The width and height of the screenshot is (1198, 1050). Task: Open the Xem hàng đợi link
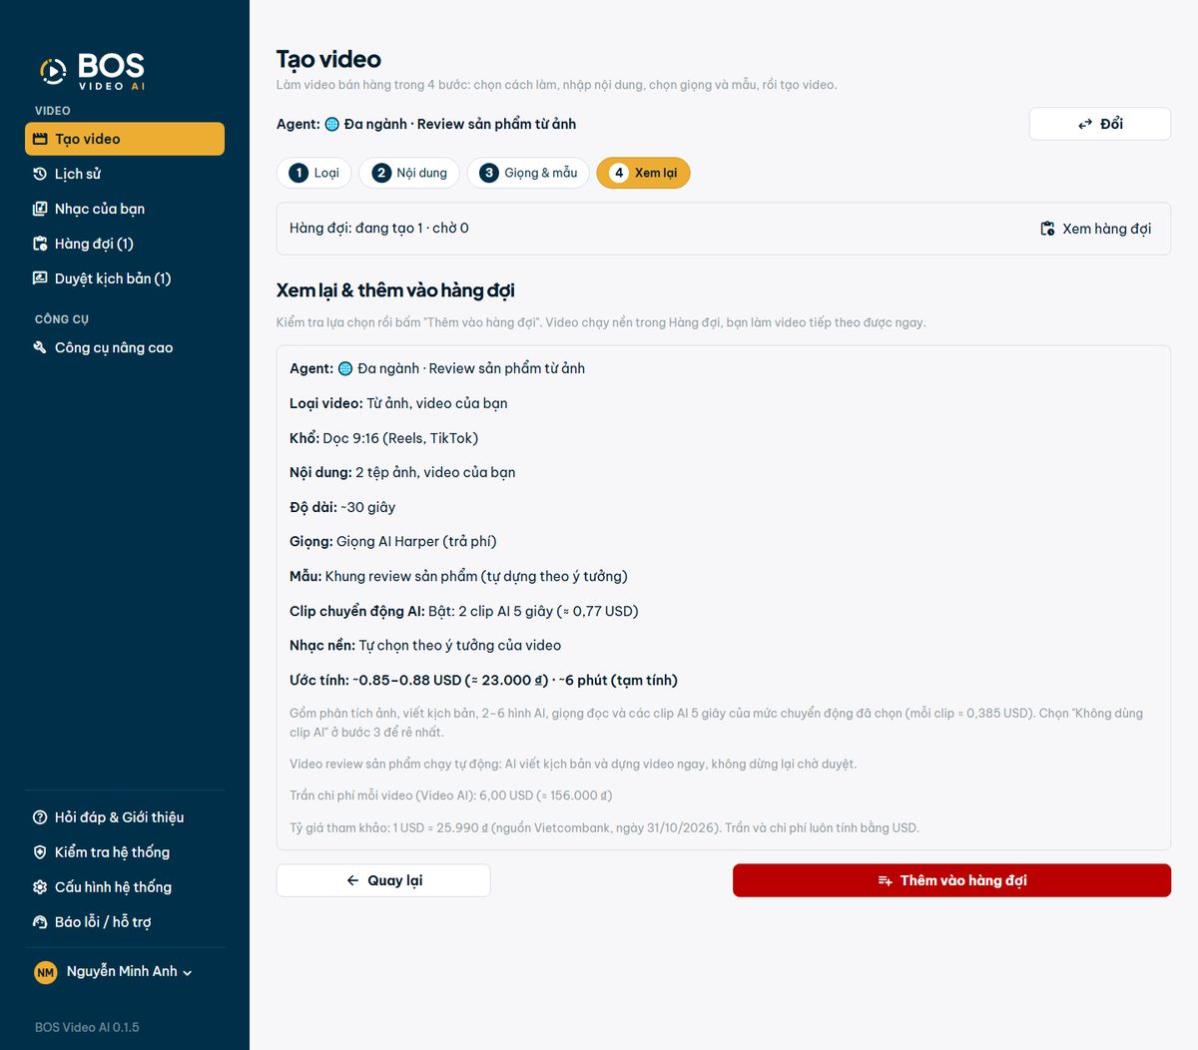coord(1096,229)
